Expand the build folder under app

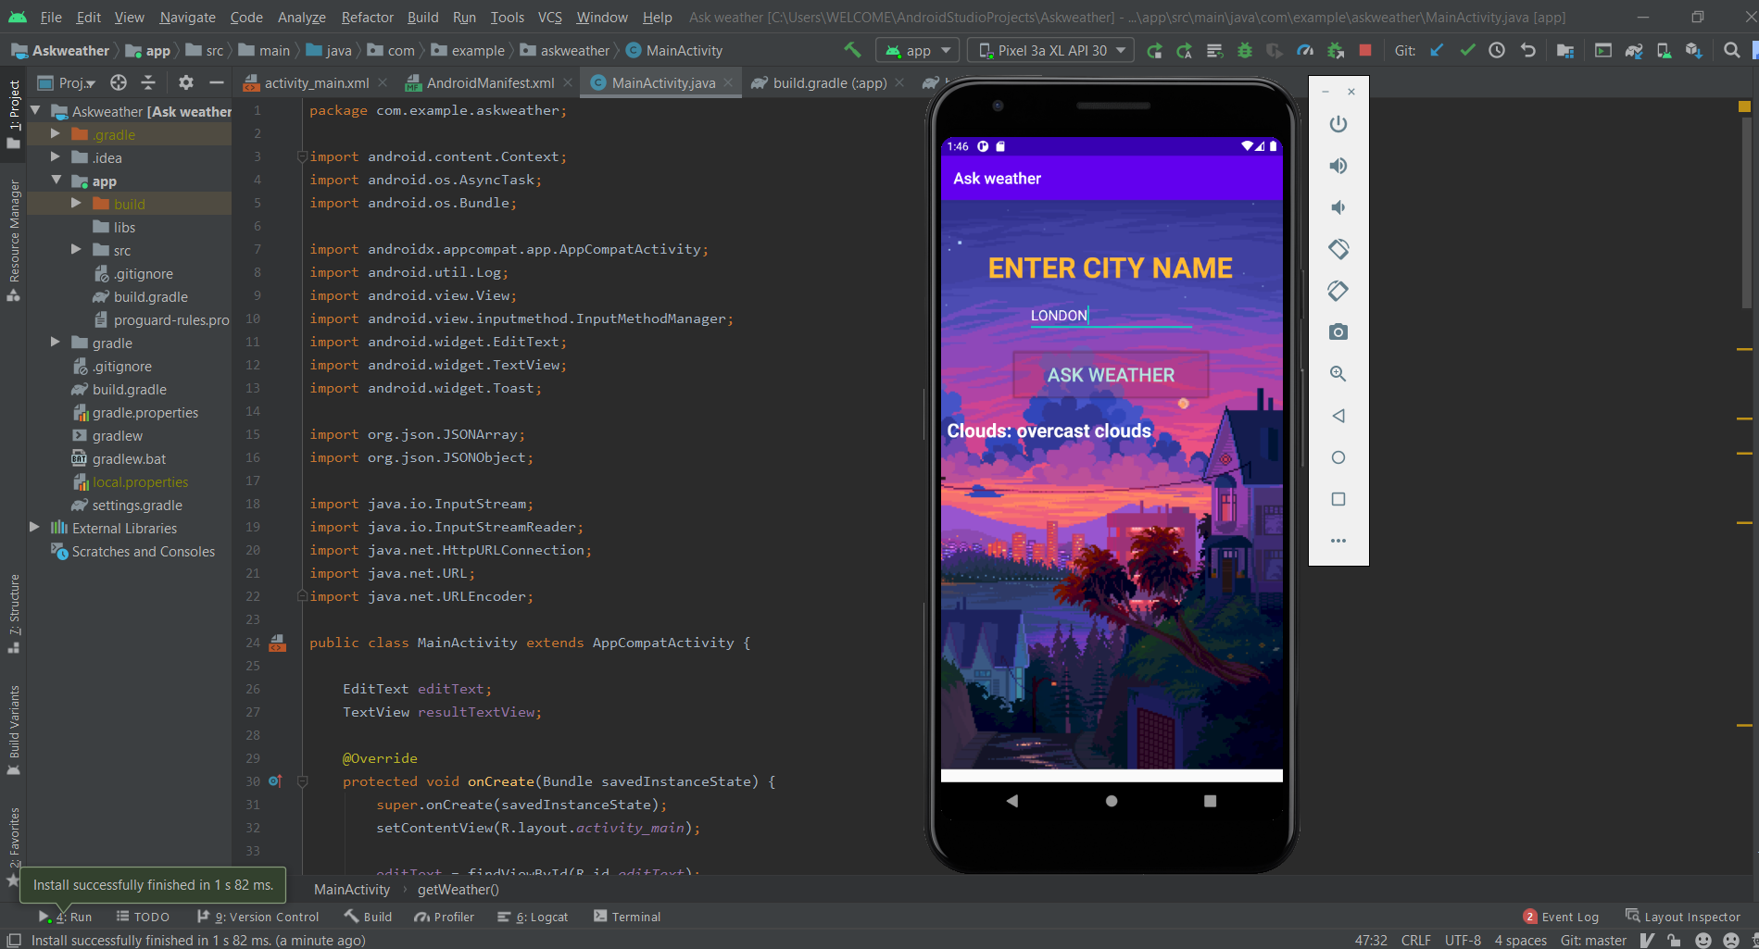[x=77, y=204]
